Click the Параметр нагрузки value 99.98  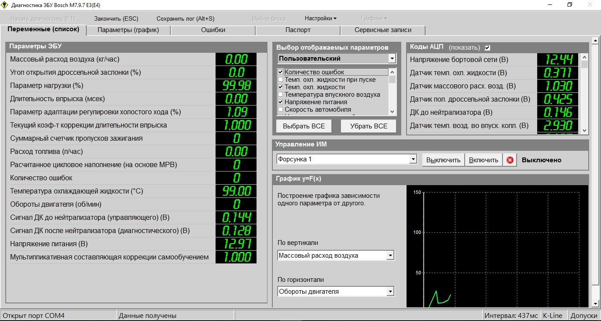click(236, 86)
